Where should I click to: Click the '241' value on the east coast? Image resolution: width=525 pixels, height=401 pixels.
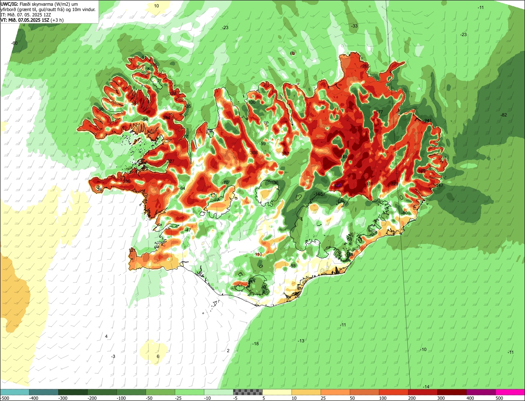tap(428, 121)
